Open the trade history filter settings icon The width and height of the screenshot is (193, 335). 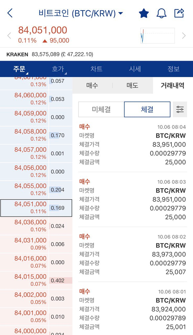(180, 109)
